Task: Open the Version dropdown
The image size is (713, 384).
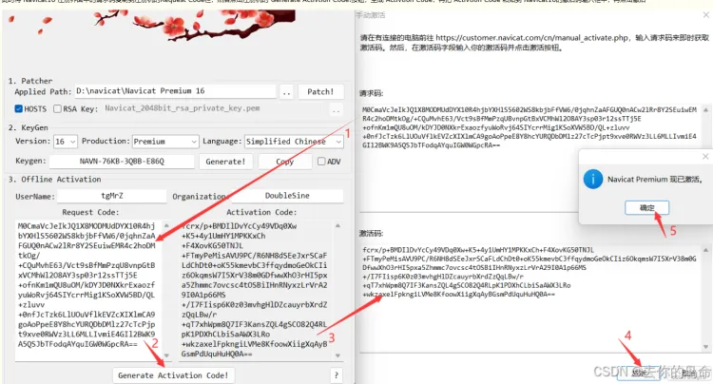Action: tap(66, 142)
